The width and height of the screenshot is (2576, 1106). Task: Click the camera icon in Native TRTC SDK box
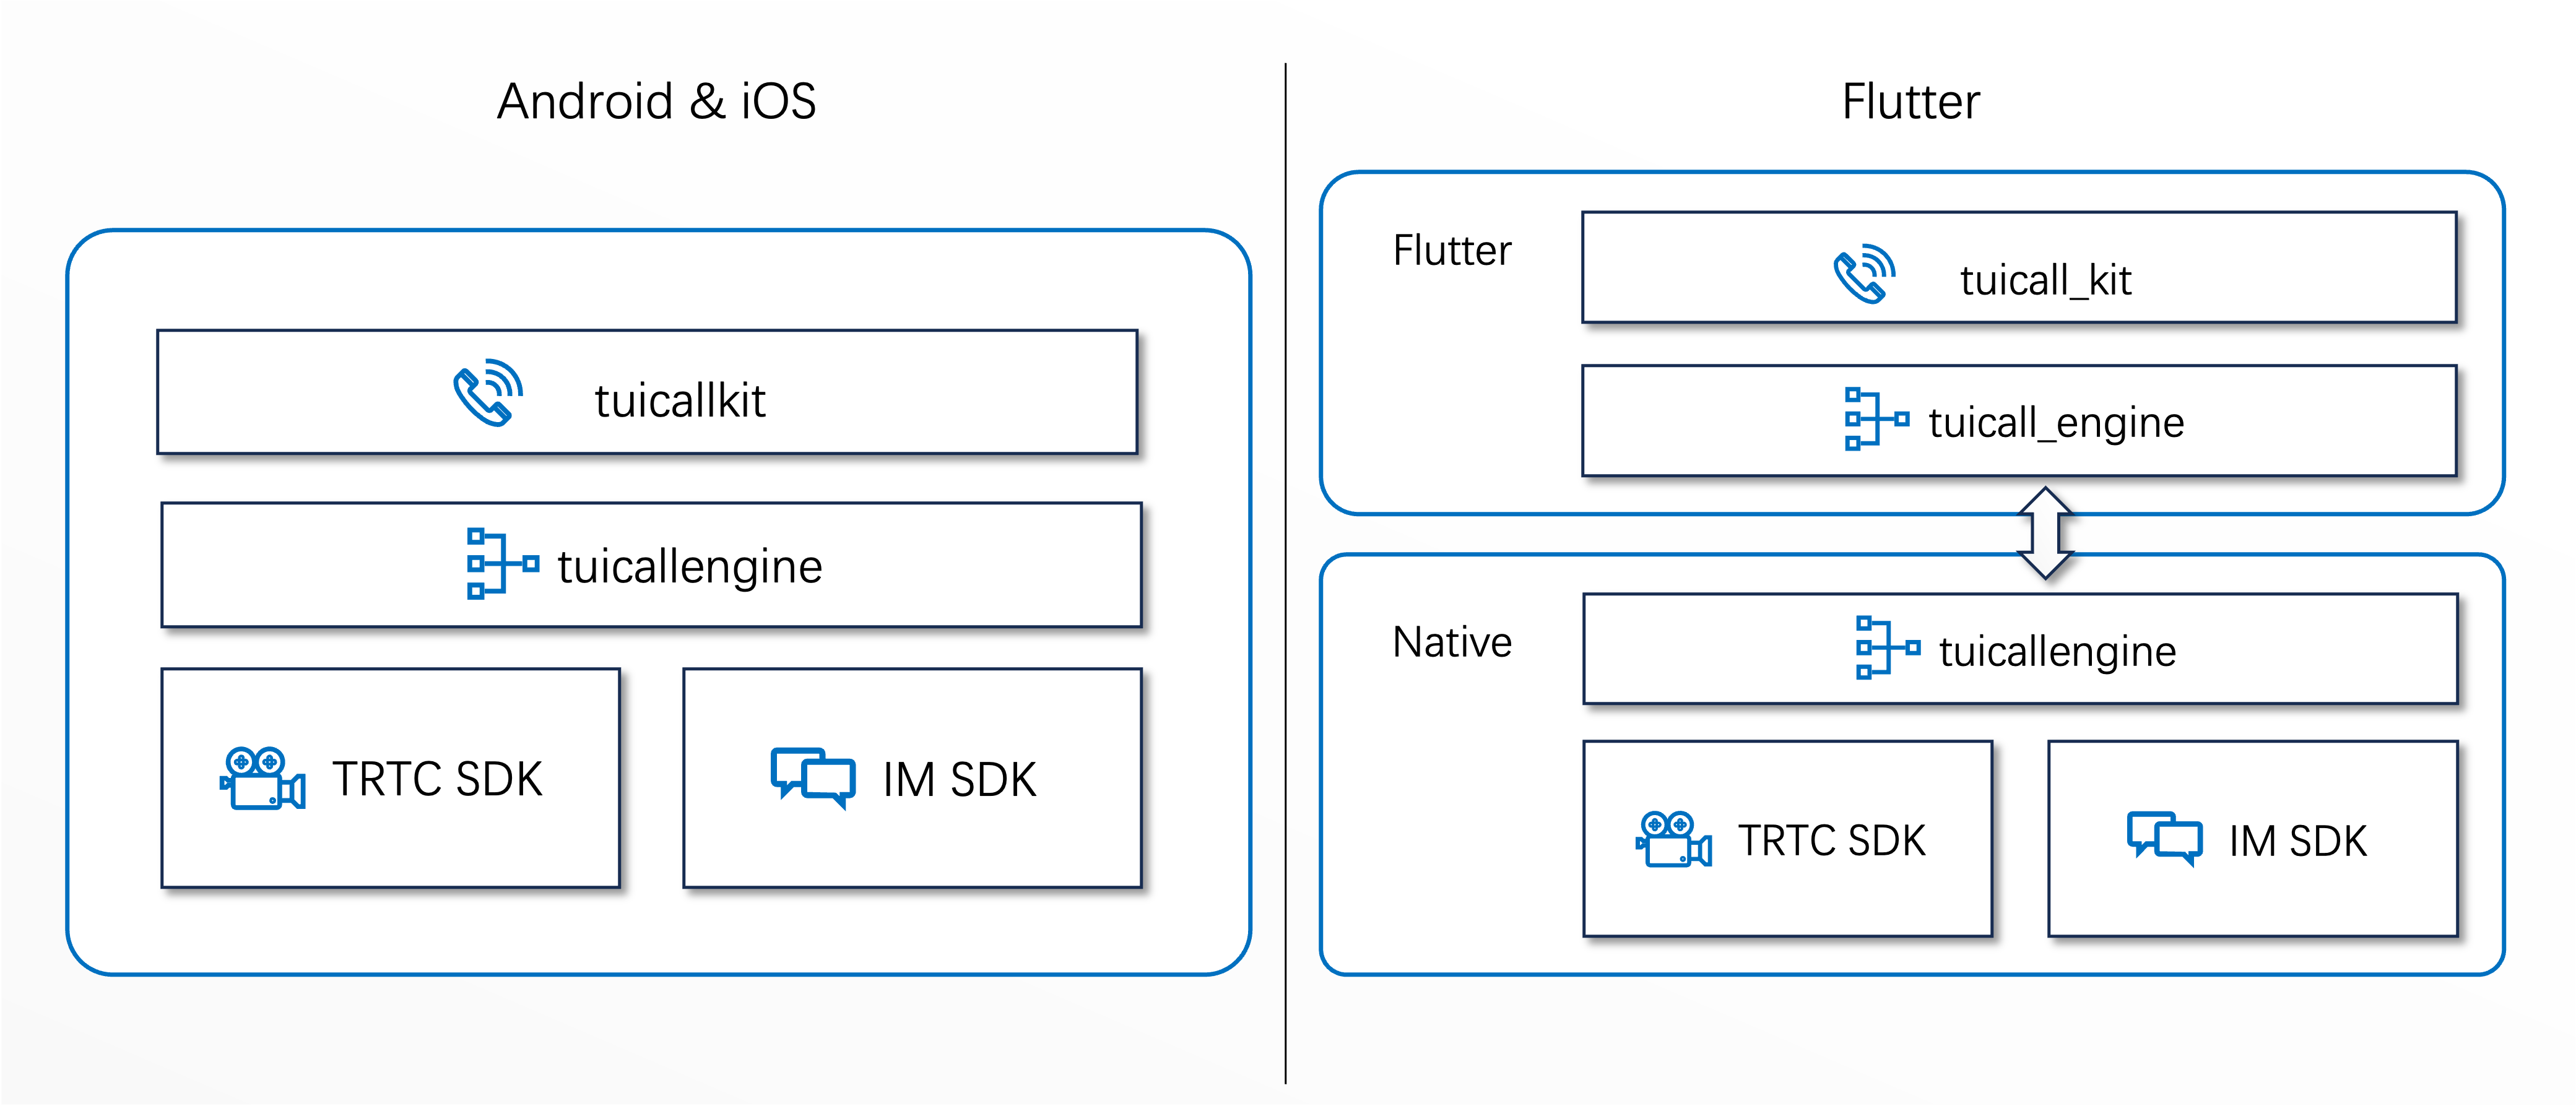[x=1673, y=839]
